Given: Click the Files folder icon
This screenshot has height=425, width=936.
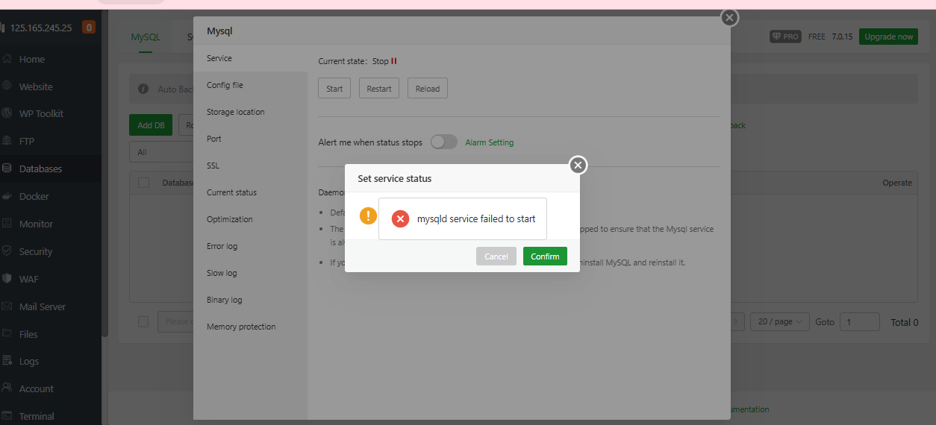Looking at the screenshot, I should 7,334.
